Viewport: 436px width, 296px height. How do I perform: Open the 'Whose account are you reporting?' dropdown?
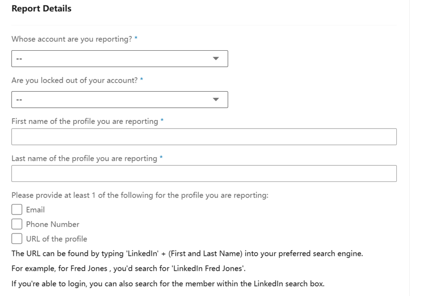tap(119, 58)
